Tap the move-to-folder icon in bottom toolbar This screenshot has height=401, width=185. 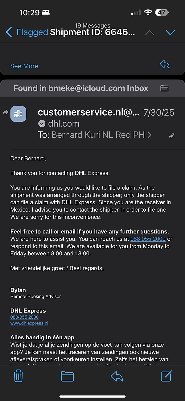point(67,376)
